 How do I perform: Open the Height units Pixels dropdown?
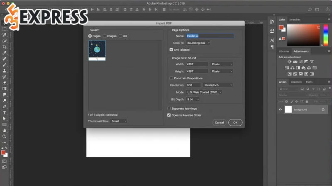pos(222,71)
